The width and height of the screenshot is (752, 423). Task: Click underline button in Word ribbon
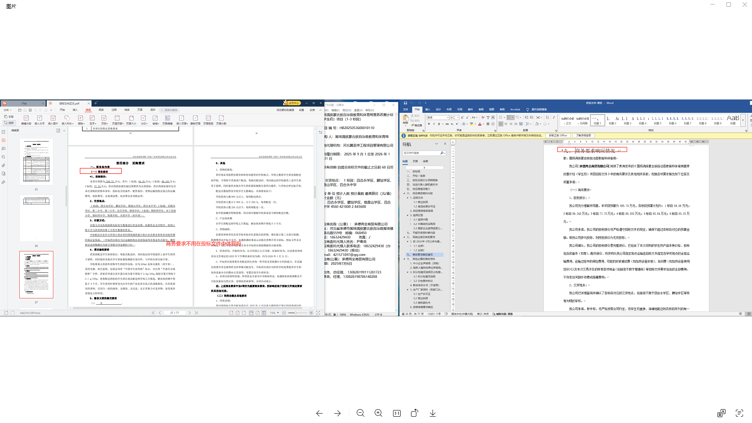coord(439,124)
